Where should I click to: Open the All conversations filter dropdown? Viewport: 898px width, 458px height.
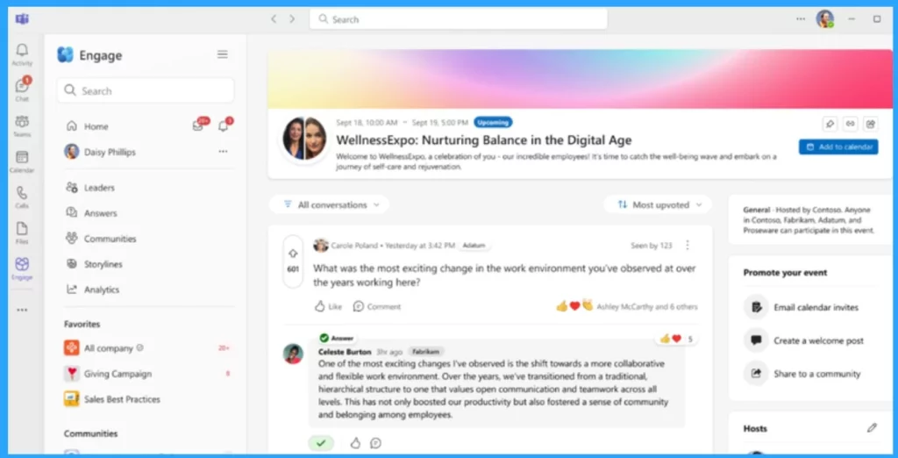[330, 204]
